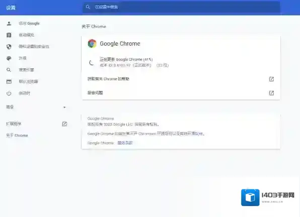This screenshot has height=217, width=300.
Task: Select the default browser window icon
Action: coord(9,82)
